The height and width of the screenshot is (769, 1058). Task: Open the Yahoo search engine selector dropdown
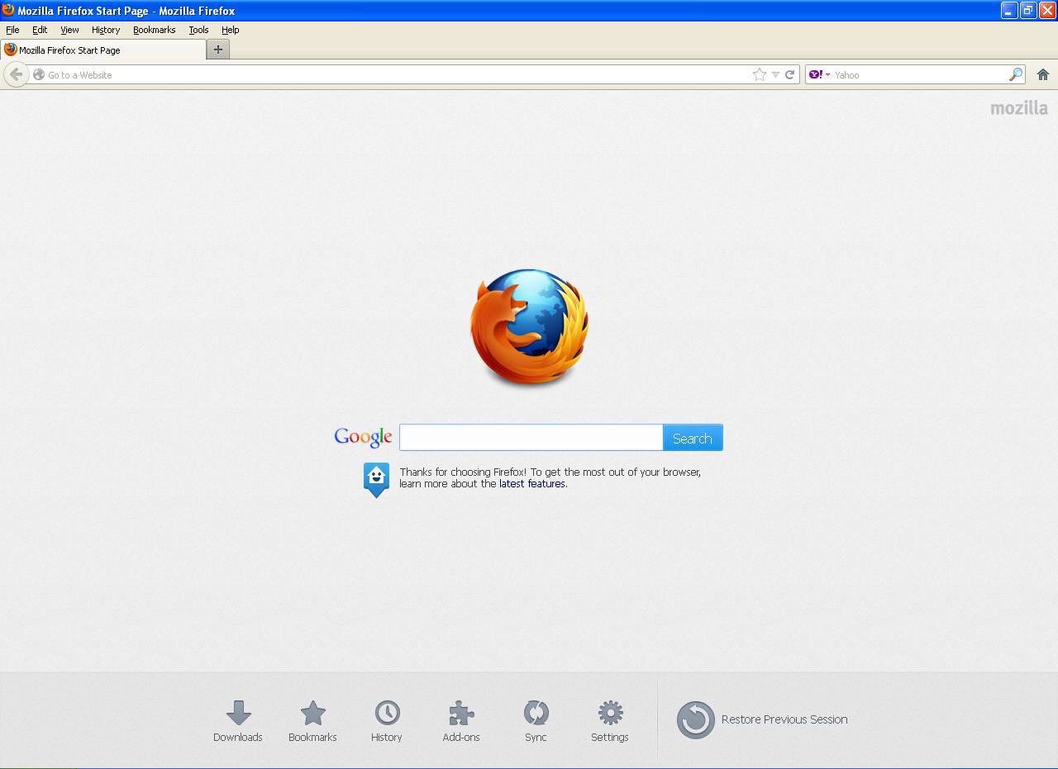point(819,74)
